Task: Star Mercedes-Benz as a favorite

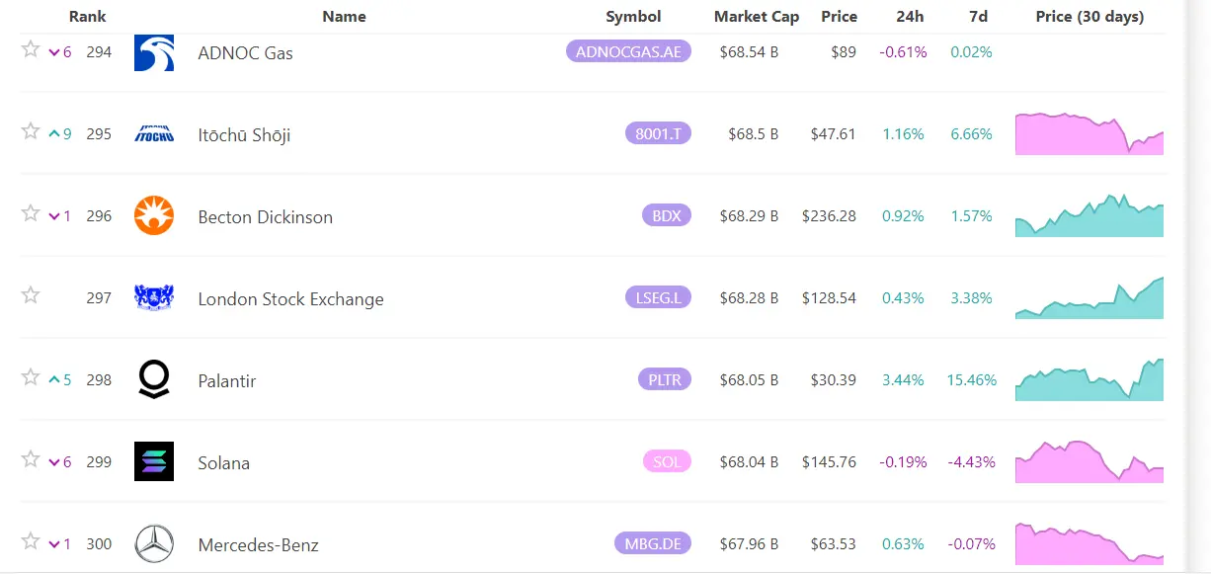Action: 30,541
